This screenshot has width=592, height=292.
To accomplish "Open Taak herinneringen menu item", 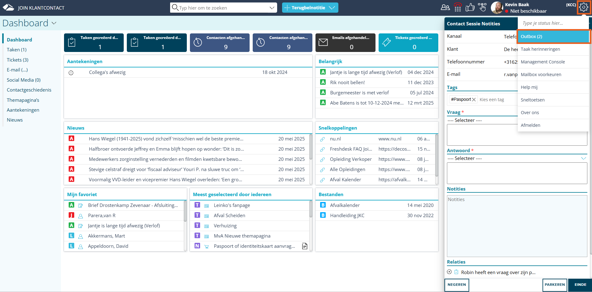I will (x=553, y=49).
